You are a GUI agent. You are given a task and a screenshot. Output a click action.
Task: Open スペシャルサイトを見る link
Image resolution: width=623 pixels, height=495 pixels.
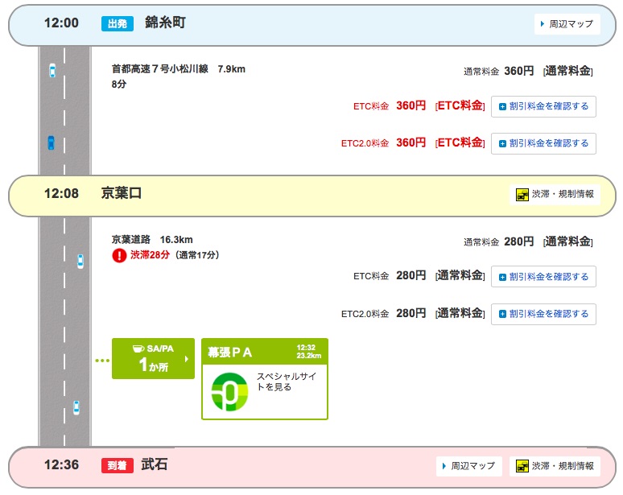[x=286, y=382]
